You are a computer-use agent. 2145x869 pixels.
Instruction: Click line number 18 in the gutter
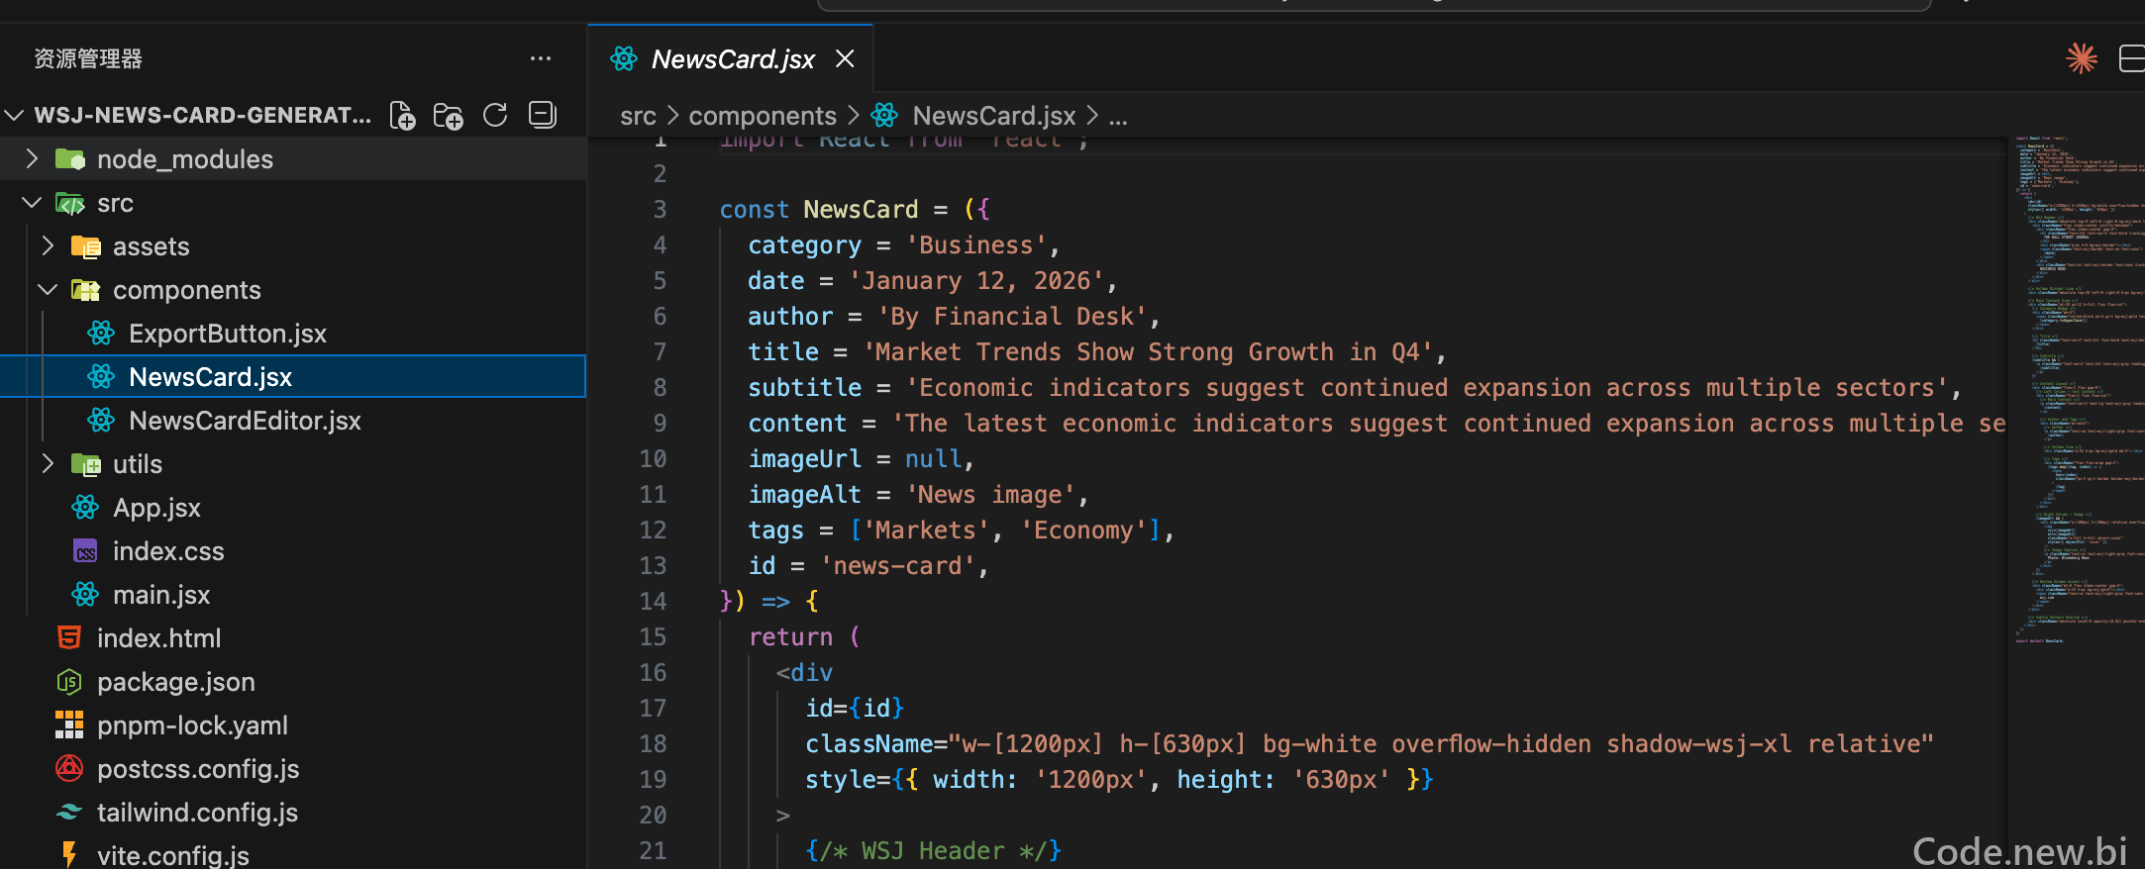[x=653, y=743]
